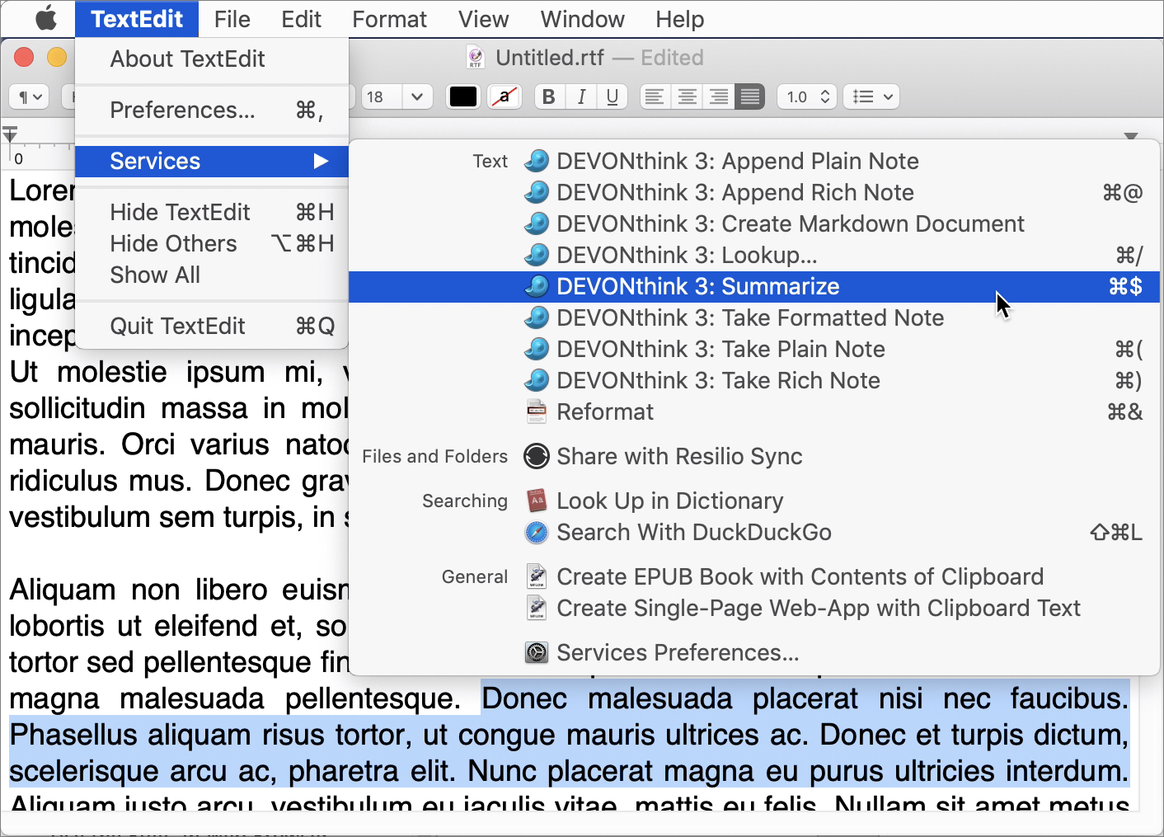Select Hide TextEdit
1164x837 pixels.
point(212,212)
